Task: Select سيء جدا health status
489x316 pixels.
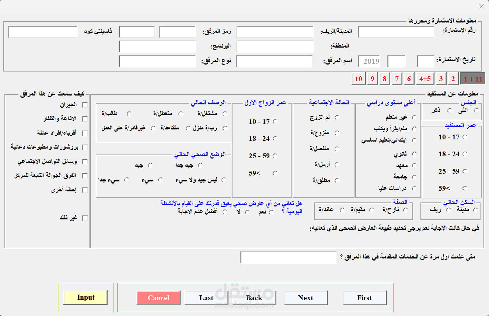Action: [127, 180]
